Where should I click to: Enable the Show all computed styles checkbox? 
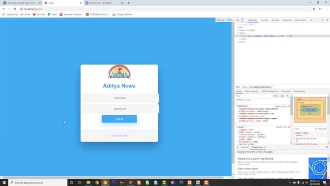tap(316, 129)
